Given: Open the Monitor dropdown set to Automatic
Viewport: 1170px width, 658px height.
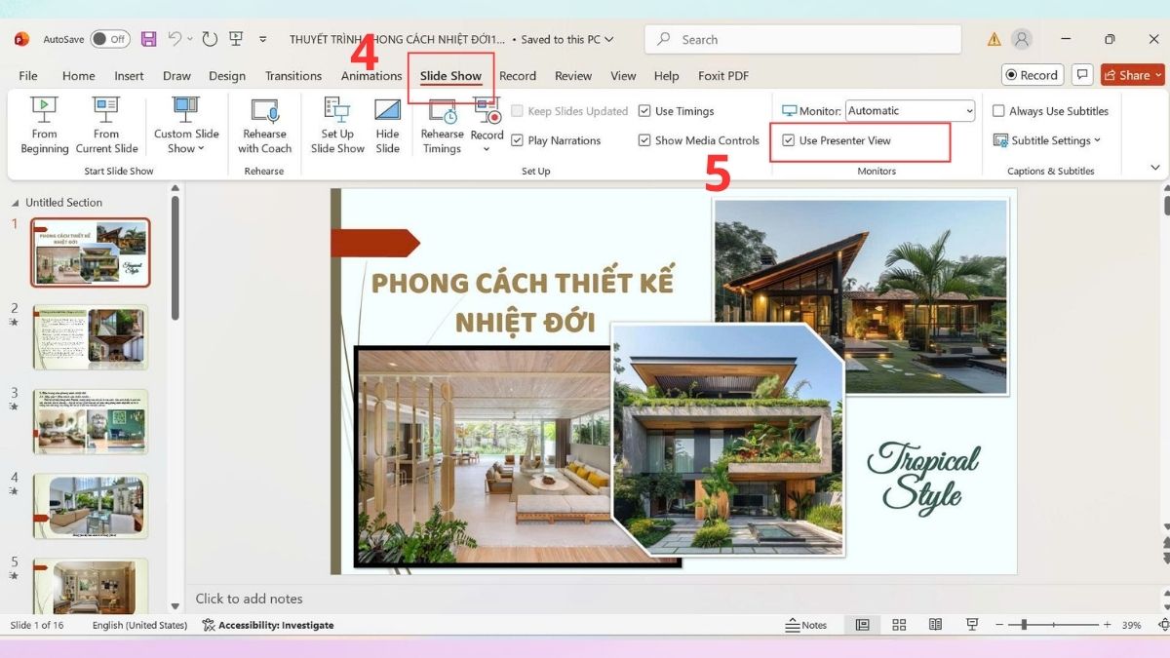Looking at the screenshot, I should [910, 111].
